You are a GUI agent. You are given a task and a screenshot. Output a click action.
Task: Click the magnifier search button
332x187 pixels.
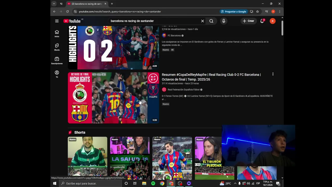tap(211, 21)
